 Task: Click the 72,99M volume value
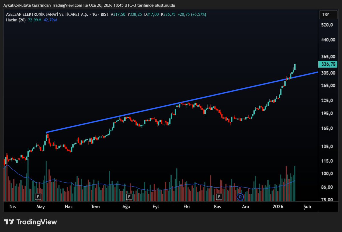35,20
